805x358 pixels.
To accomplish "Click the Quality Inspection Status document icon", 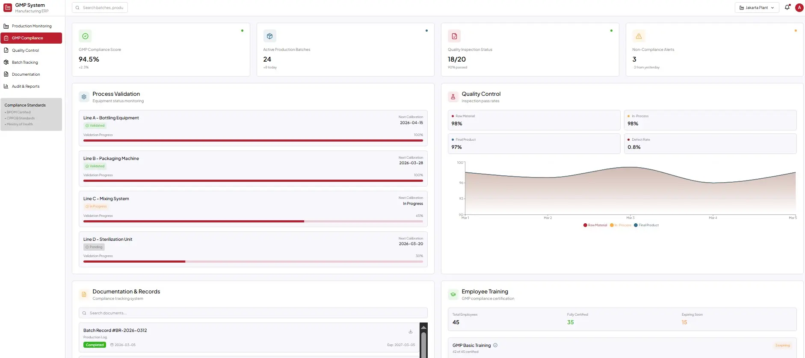I will (x=454, y=36).
